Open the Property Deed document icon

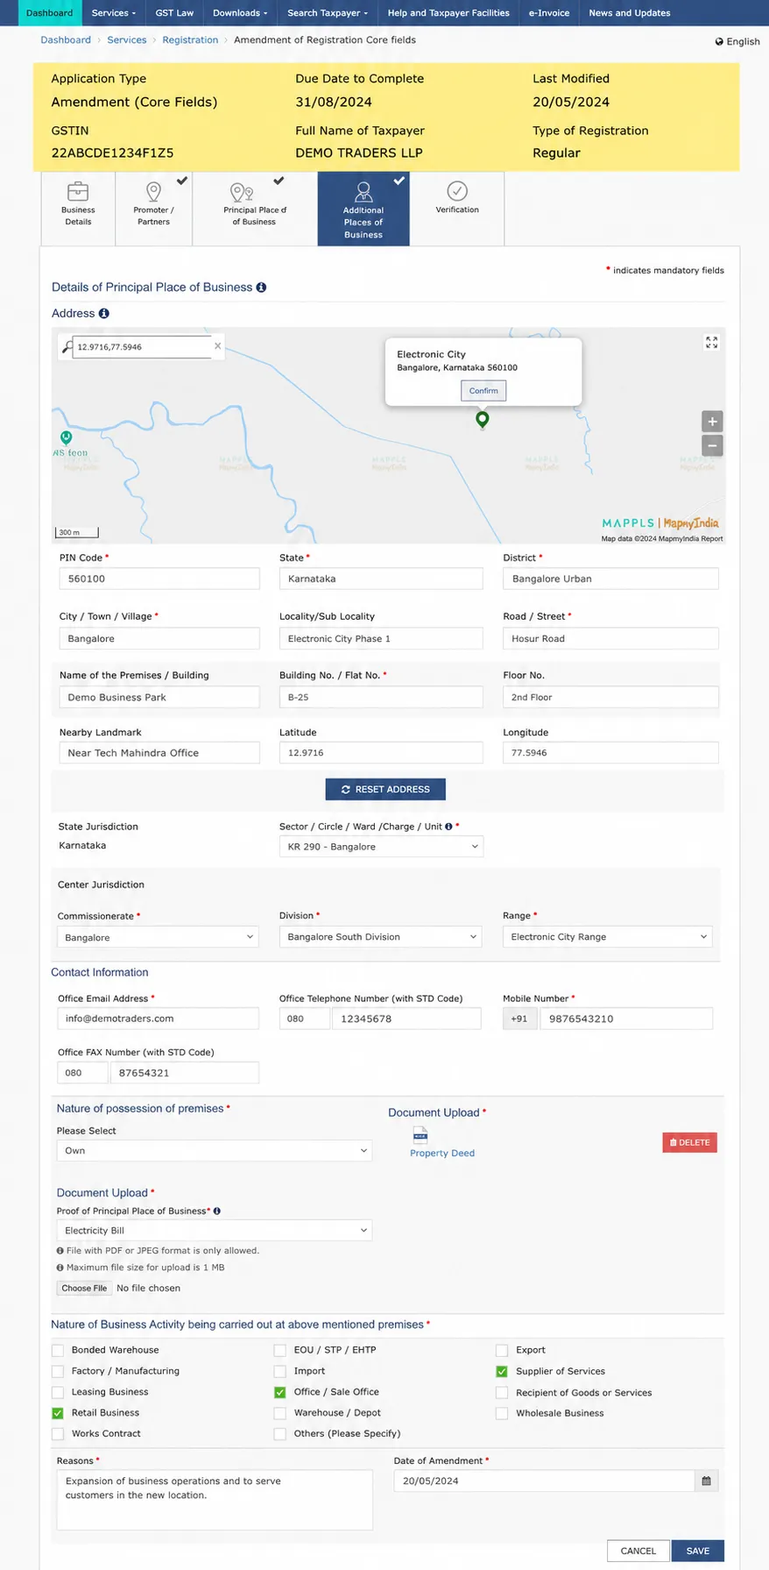(x=420, y=1135)
